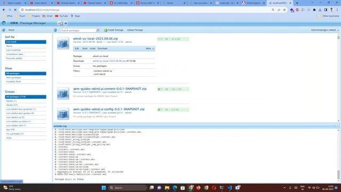The width and height of the screenshot is (341, 192).
Task: Click the zoom magnifier icon in address bar
Action: click(273, 10)
